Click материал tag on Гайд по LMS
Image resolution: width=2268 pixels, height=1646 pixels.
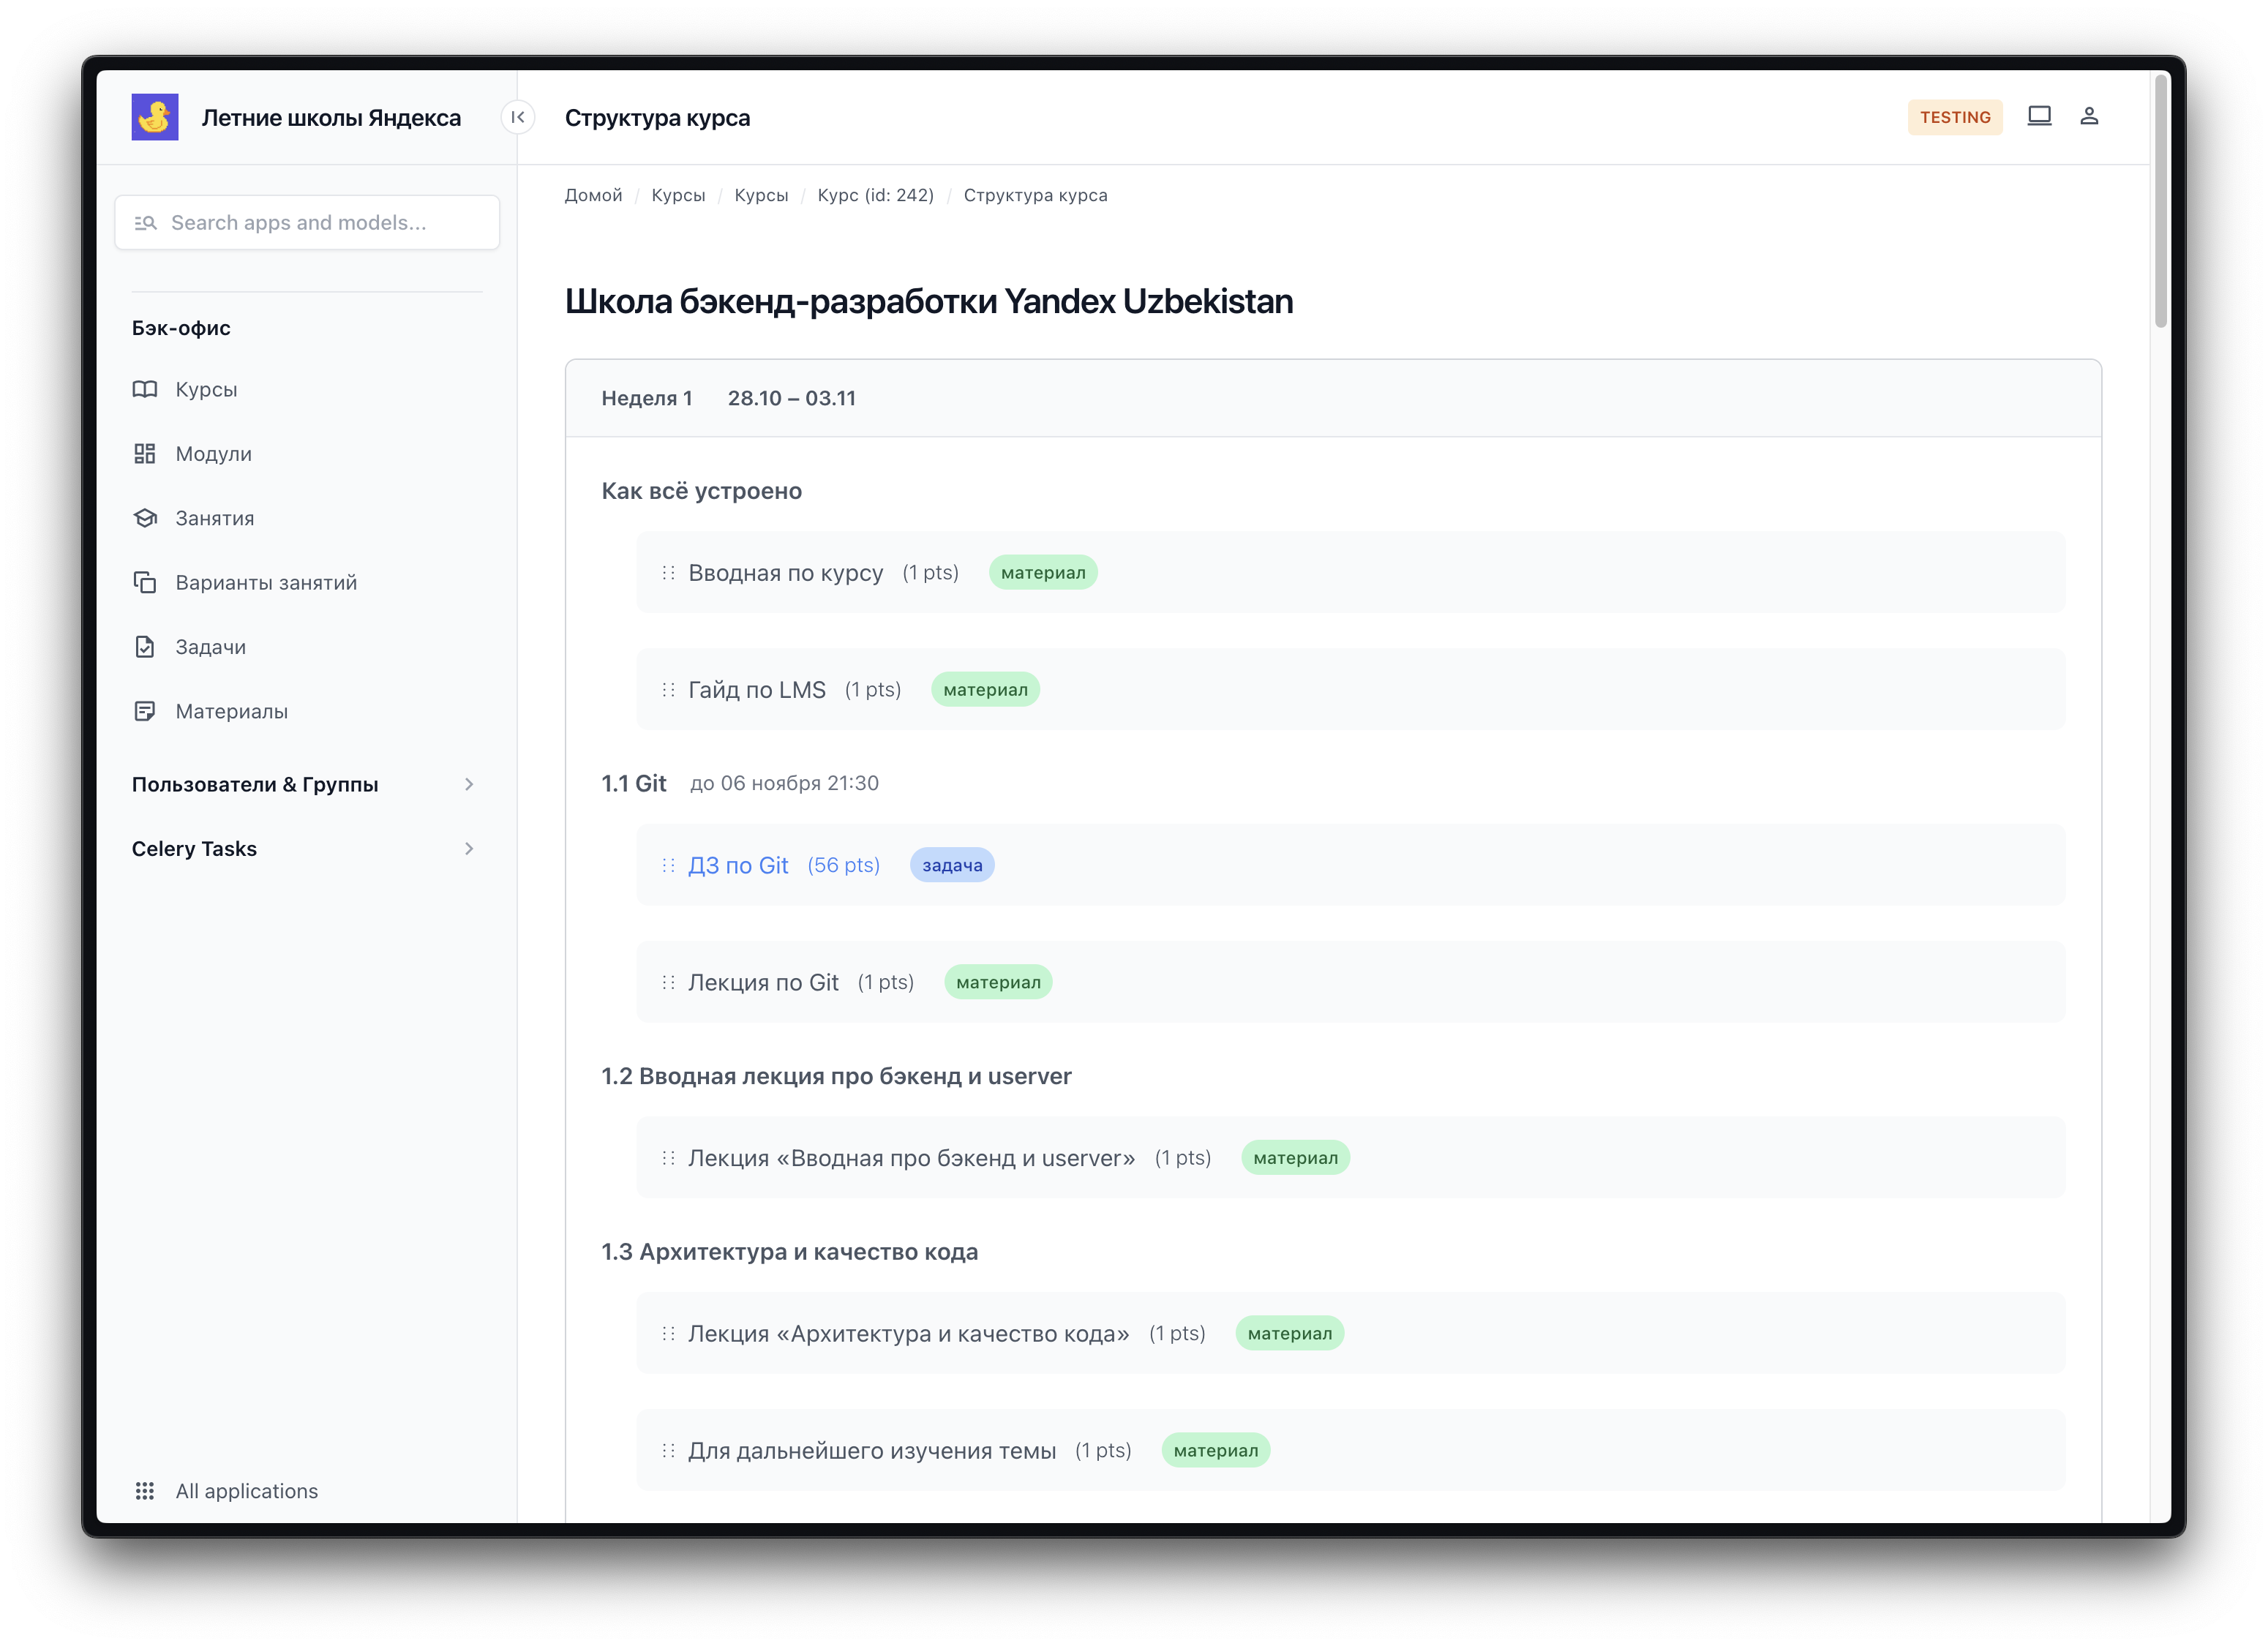[x=985, y=690]
